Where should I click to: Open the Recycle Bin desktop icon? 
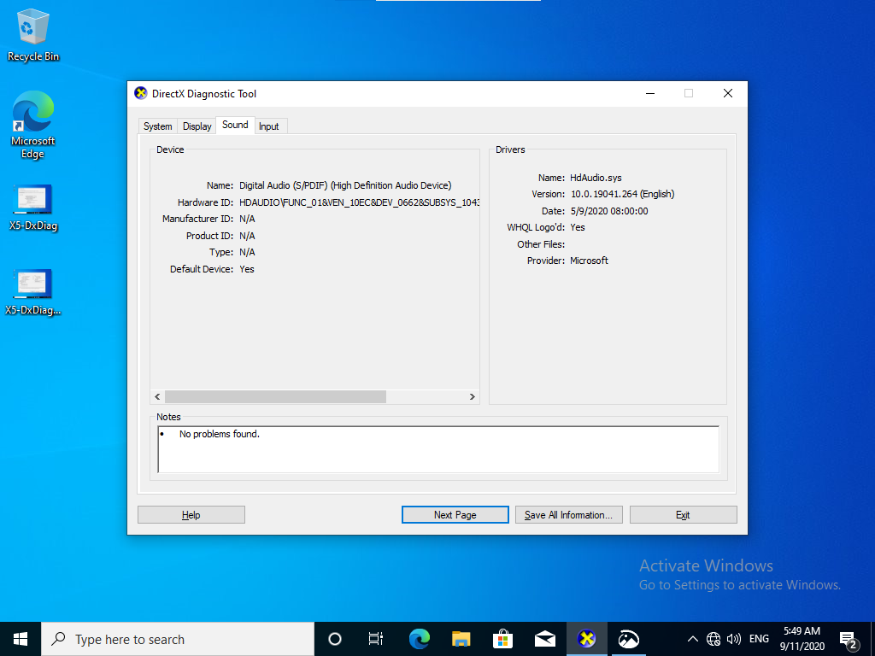pos(33,34)
